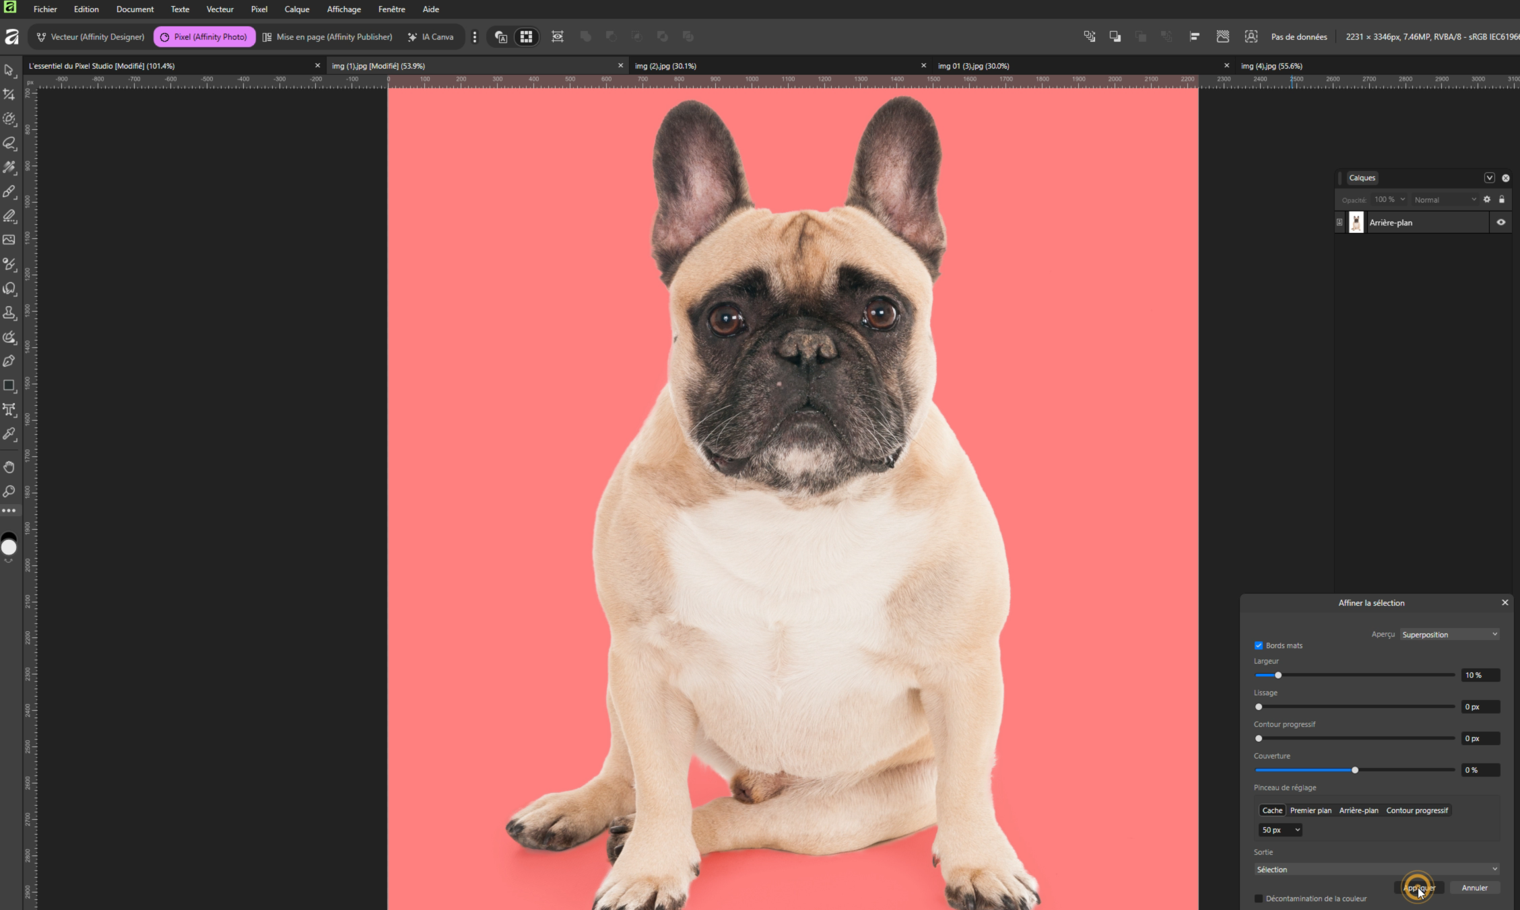Screen dimensions: 1520x910
Task: Select the Zoom magnifier tool
Action: tap(9, 491)
